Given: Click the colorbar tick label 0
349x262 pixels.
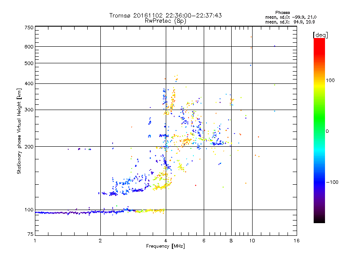Looking at the screenshot, I should click(327, 131).
